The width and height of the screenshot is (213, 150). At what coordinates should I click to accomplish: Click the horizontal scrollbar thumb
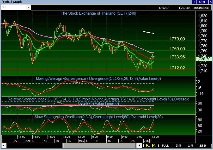[99, 146]
